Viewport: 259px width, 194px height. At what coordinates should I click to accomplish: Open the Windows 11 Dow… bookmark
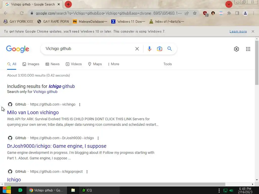pyautogui.click(x=128, y=22)
